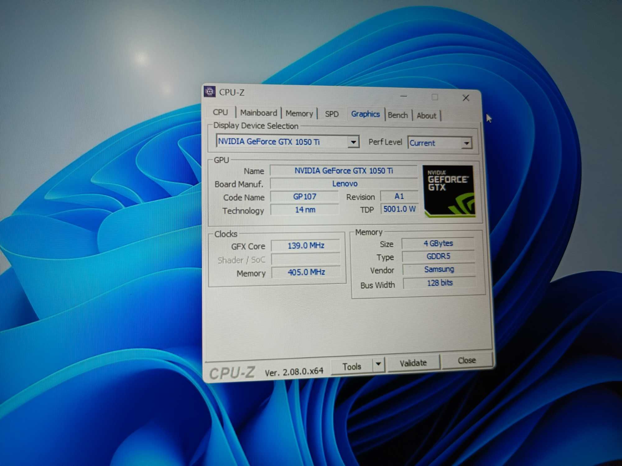
Task: Click the GPU Name field value
Action: [x=343, y=171]
